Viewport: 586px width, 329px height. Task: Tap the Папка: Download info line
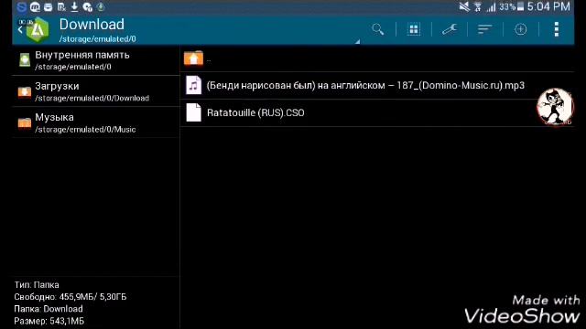49,309
